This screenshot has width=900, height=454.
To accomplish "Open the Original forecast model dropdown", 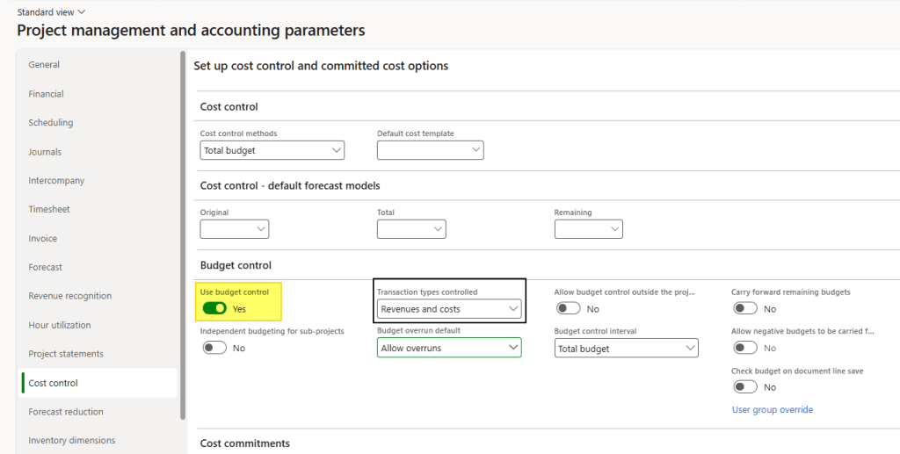I will (x=234, y=229).
